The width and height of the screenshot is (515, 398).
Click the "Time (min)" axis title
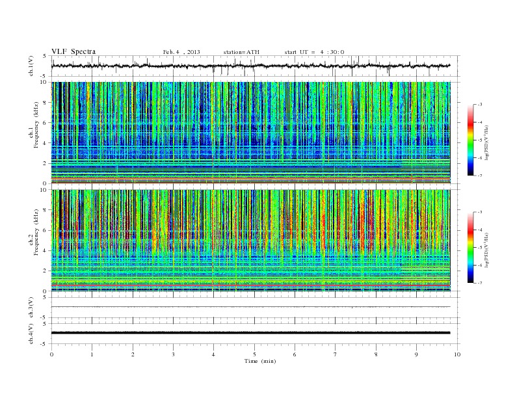[260, 361]
